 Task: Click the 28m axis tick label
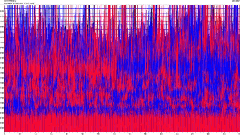point(224,134)
